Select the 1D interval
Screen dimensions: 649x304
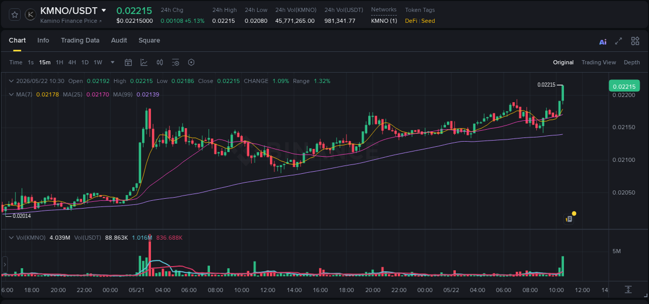(85, 62)
